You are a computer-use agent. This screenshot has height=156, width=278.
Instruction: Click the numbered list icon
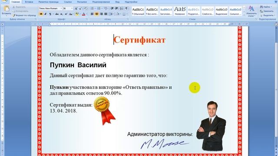click(x=99, y=8)
